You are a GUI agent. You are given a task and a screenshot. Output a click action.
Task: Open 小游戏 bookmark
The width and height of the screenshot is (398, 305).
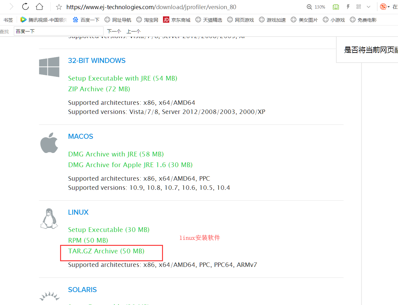(334, 20)
